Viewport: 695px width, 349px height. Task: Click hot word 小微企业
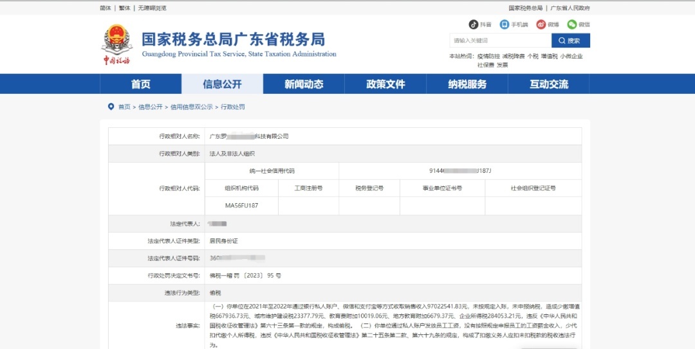[x=571, y=57]
